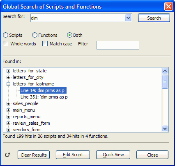Image resolution: width=175 pixels, height=166 pixels.
Task: Select the letters_for_city script entry
Action: click(x=28, y=77)
